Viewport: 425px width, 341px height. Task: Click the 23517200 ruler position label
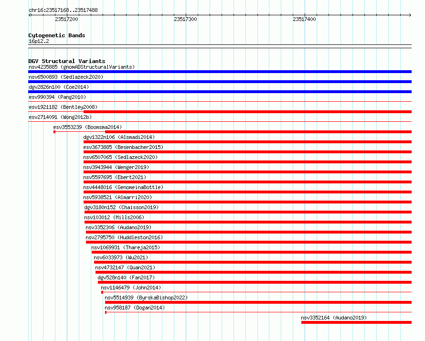(66, 19)
